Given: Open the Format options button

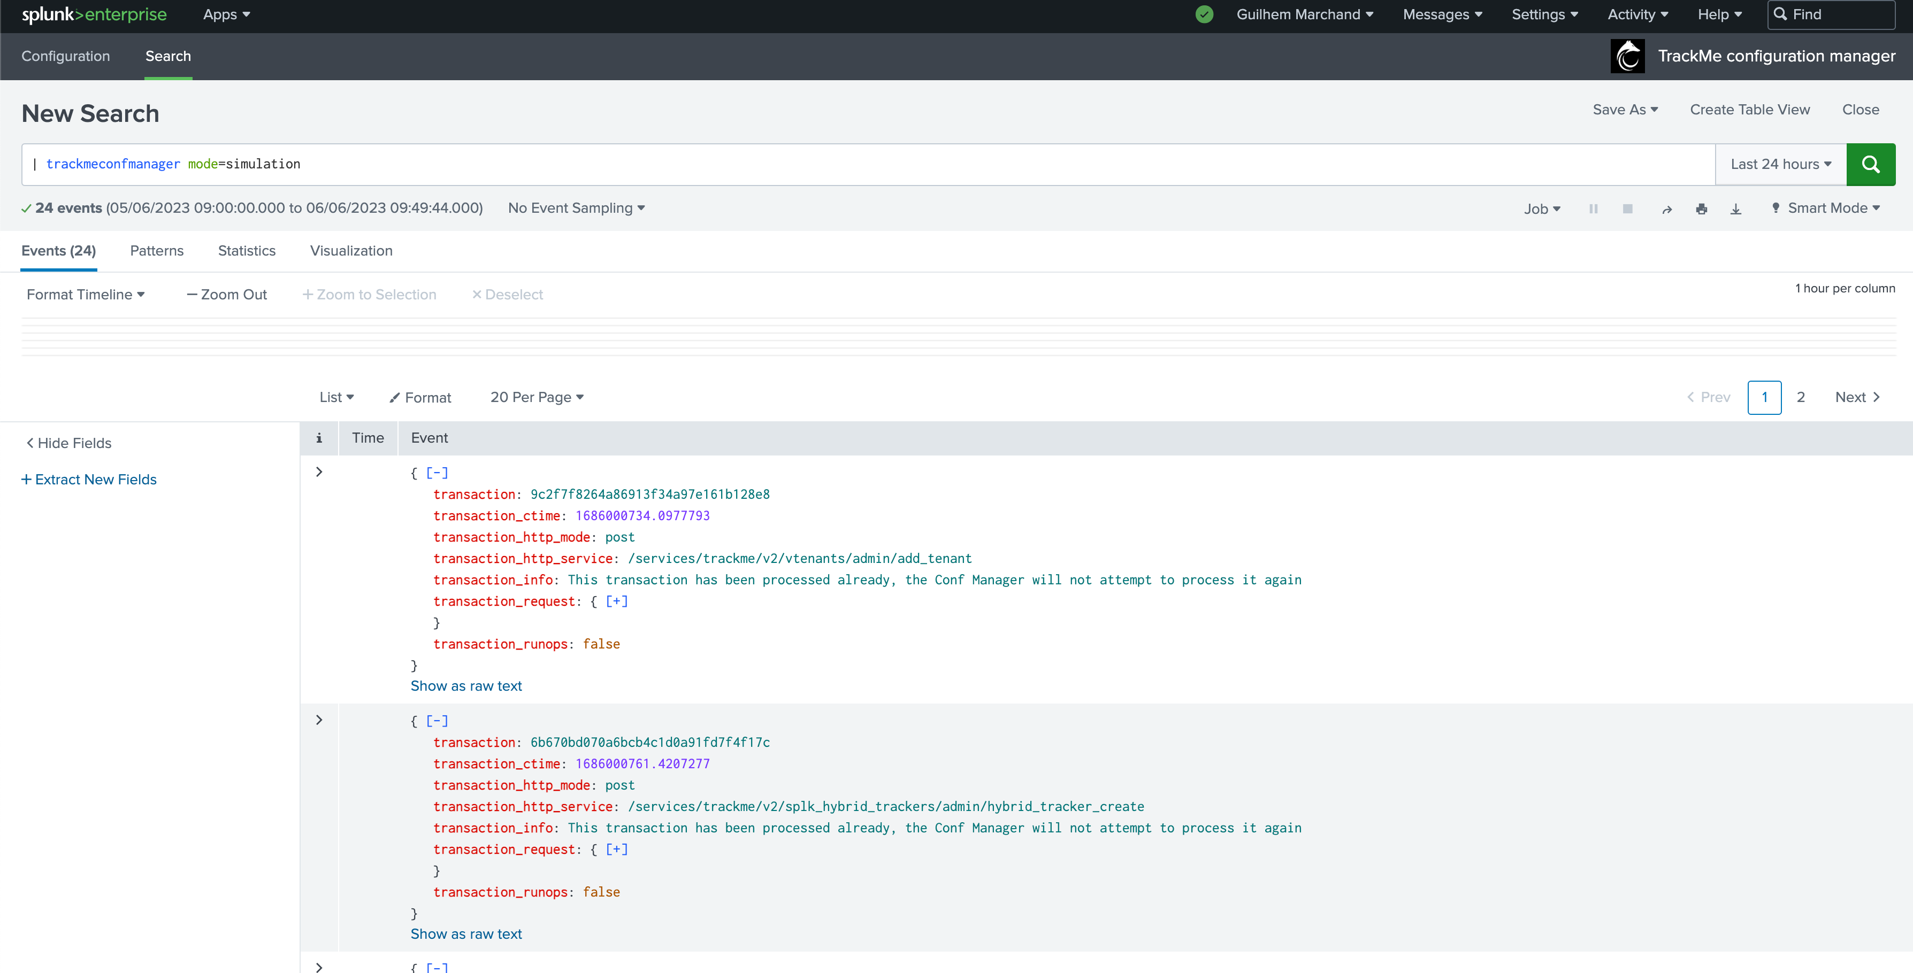Looking at the screenshot, I should coord(420,398).
